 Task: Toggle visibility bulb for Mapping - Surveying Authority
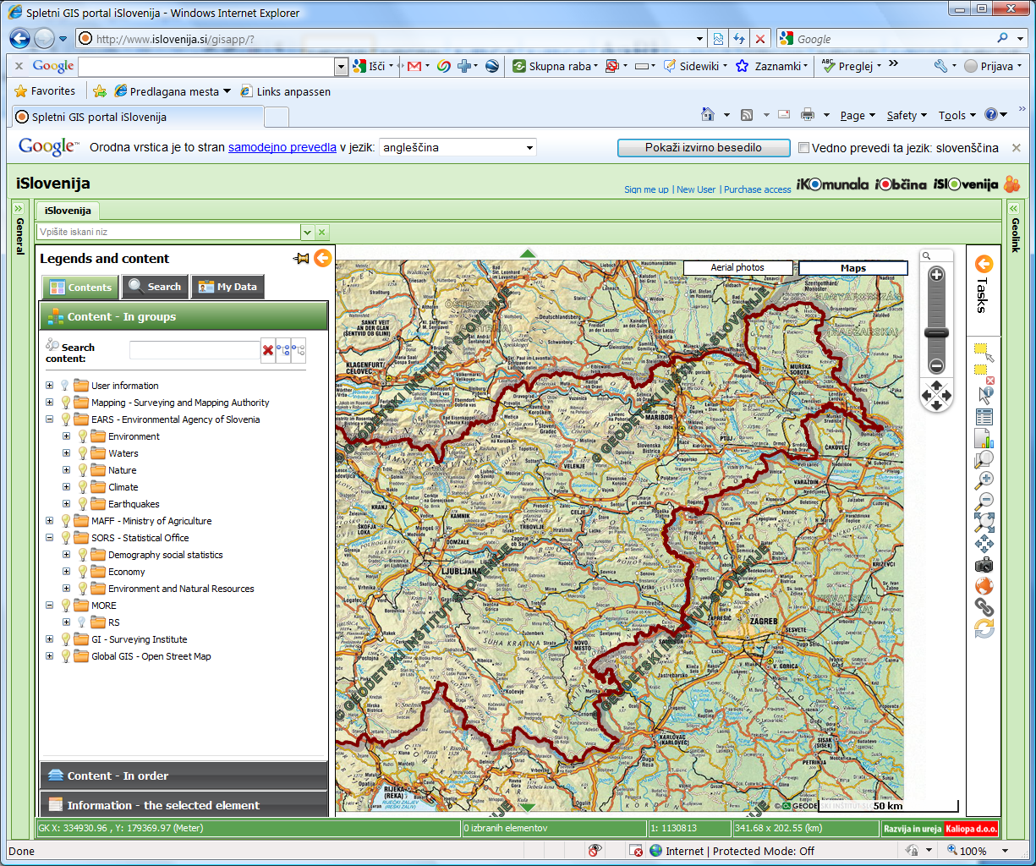[65, 403]
